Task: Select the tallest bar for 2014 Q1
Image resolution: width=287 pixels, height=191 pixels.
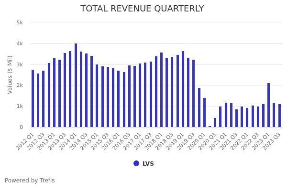Action: (x=76, y=85)
